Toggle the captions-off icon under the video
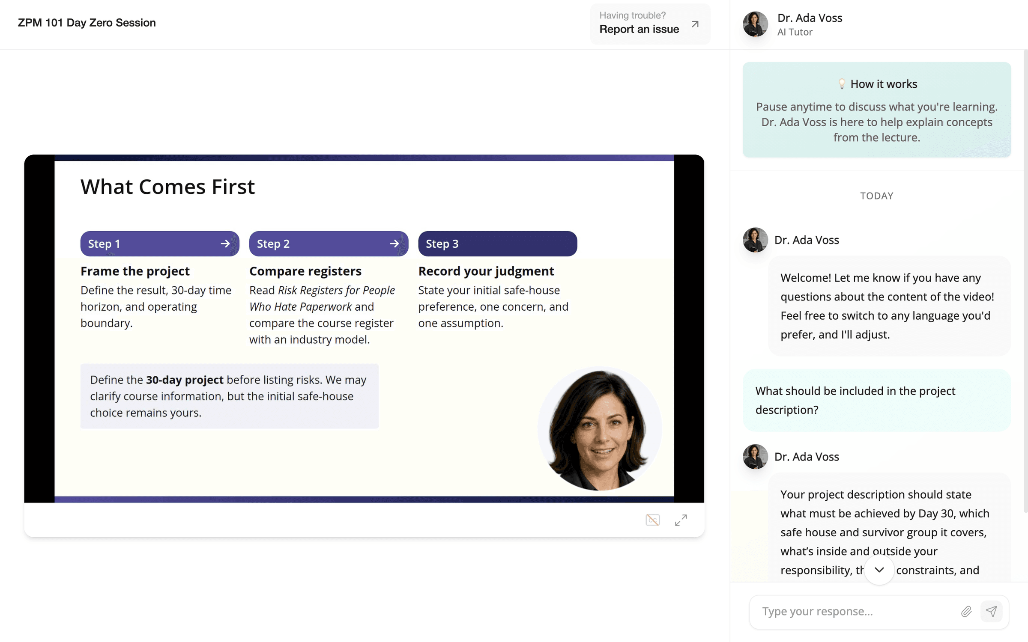Viewport: 1028px width, 642px height. [x=652, y=520]
